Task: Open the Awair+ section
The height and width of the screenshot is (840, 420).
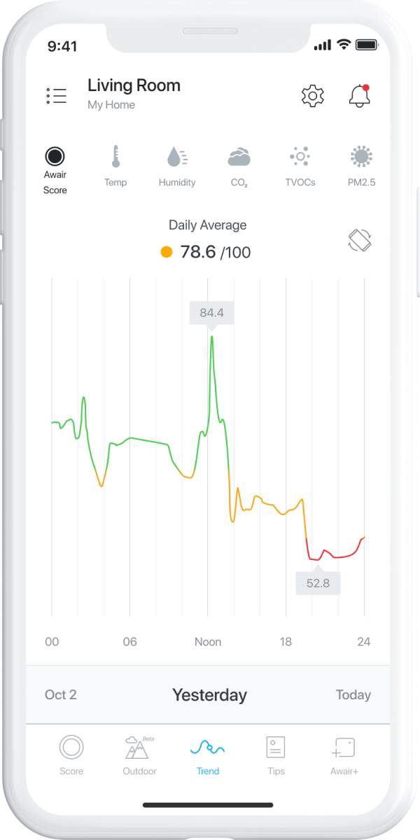Action: (344, 755)
